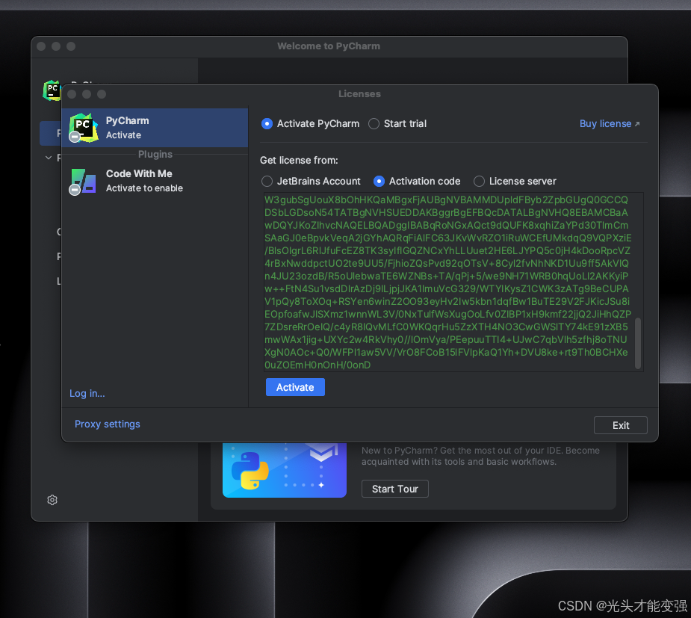Click the "Licenses" dialog title
The image size is (691, 618).
359,94
